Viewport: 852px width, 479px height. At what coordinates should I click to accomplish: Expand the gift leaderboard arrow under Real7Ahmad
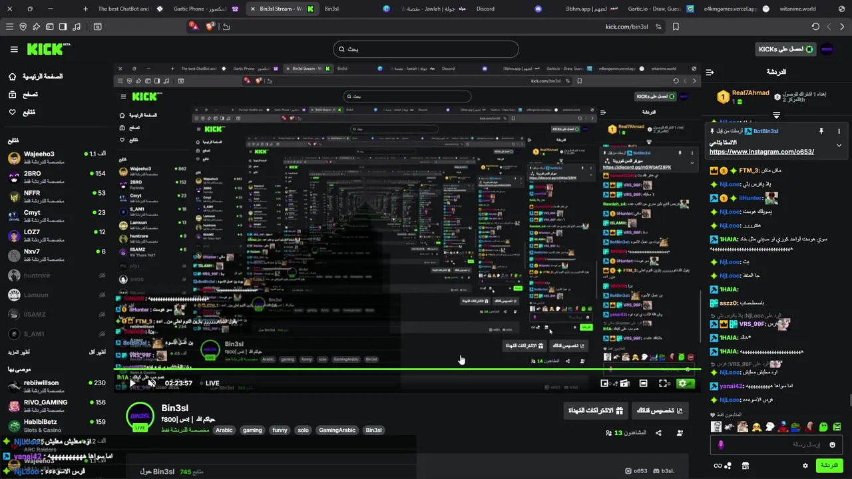coord(776,115)
